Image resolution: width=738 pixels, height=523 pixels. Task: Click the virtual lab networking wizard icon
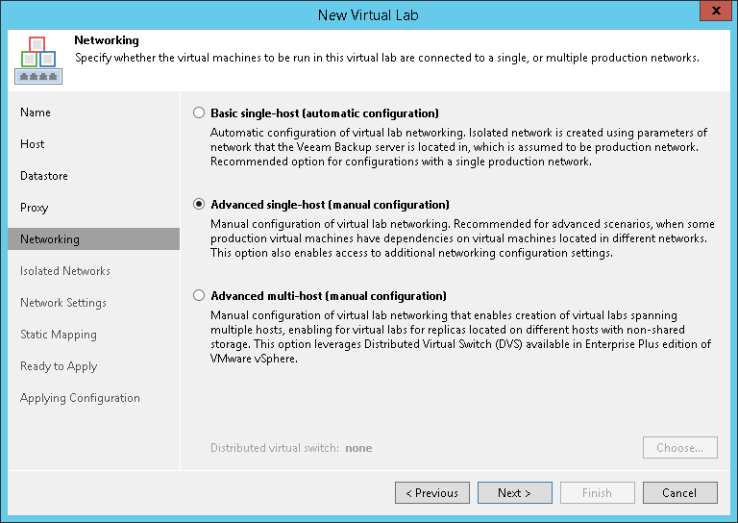[x=38, y=62]
